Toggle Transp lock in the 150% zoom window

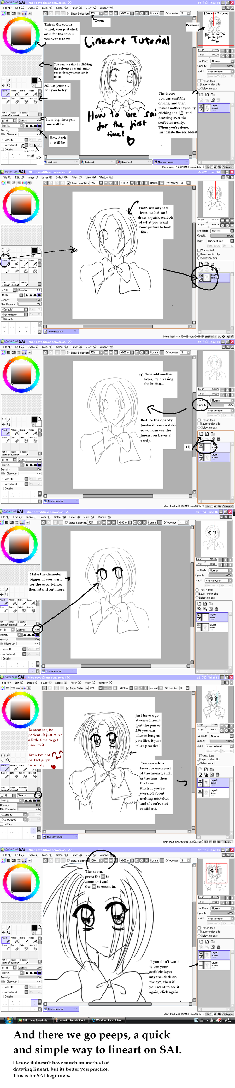coord(199,928)
